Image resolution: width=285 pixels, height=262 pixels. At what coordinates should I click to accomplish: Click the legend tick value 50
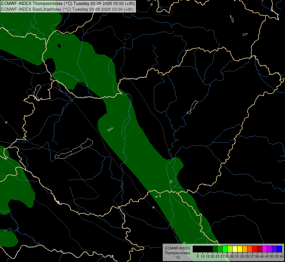[272, 256]
